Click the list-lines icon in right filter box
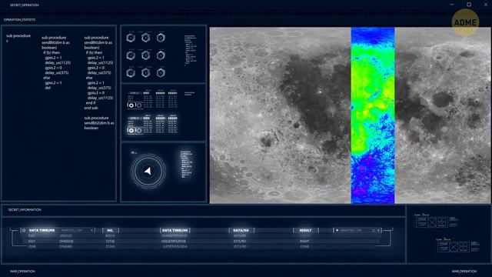 point(374,230)
